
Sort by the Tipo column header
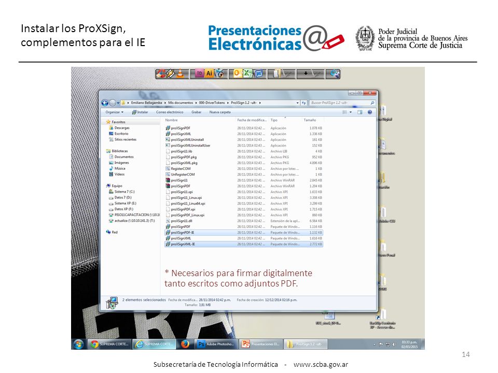pyautogui.click(x=285, y=120)
